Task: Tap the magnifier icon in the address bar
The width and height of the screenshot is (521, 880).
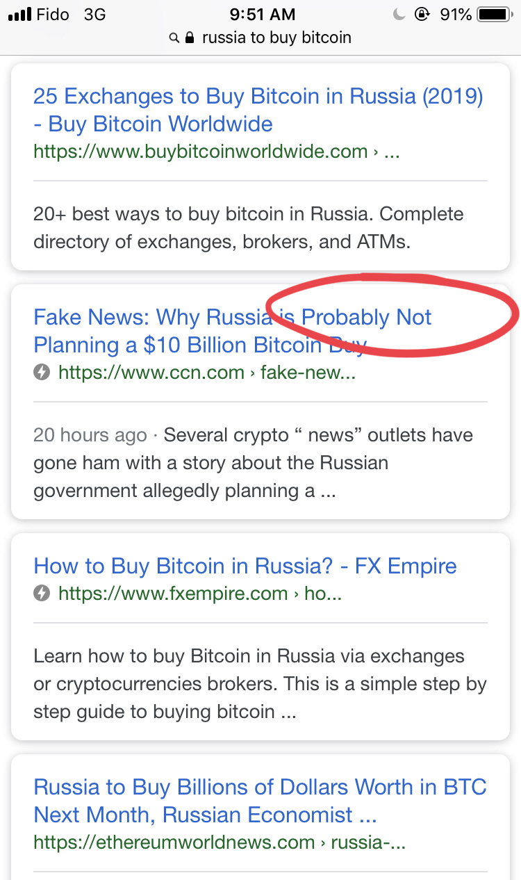Action: coord(174,38)
